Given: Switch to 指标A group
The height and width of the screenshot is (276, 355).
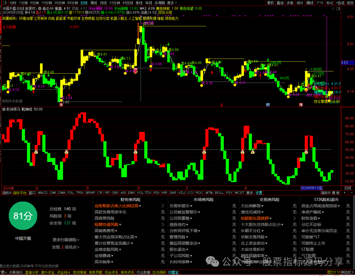Looking at the screenshot, I should point(7,193).
